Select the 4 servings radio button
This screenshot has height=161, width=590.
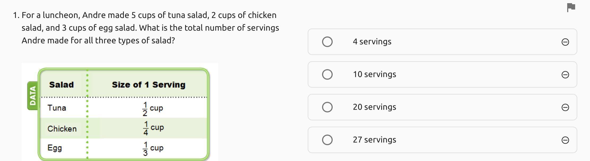click(x=327, y=42)
